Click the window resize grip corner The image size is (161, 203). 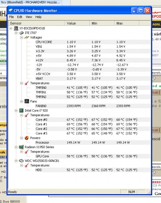[x=149, y=192]
